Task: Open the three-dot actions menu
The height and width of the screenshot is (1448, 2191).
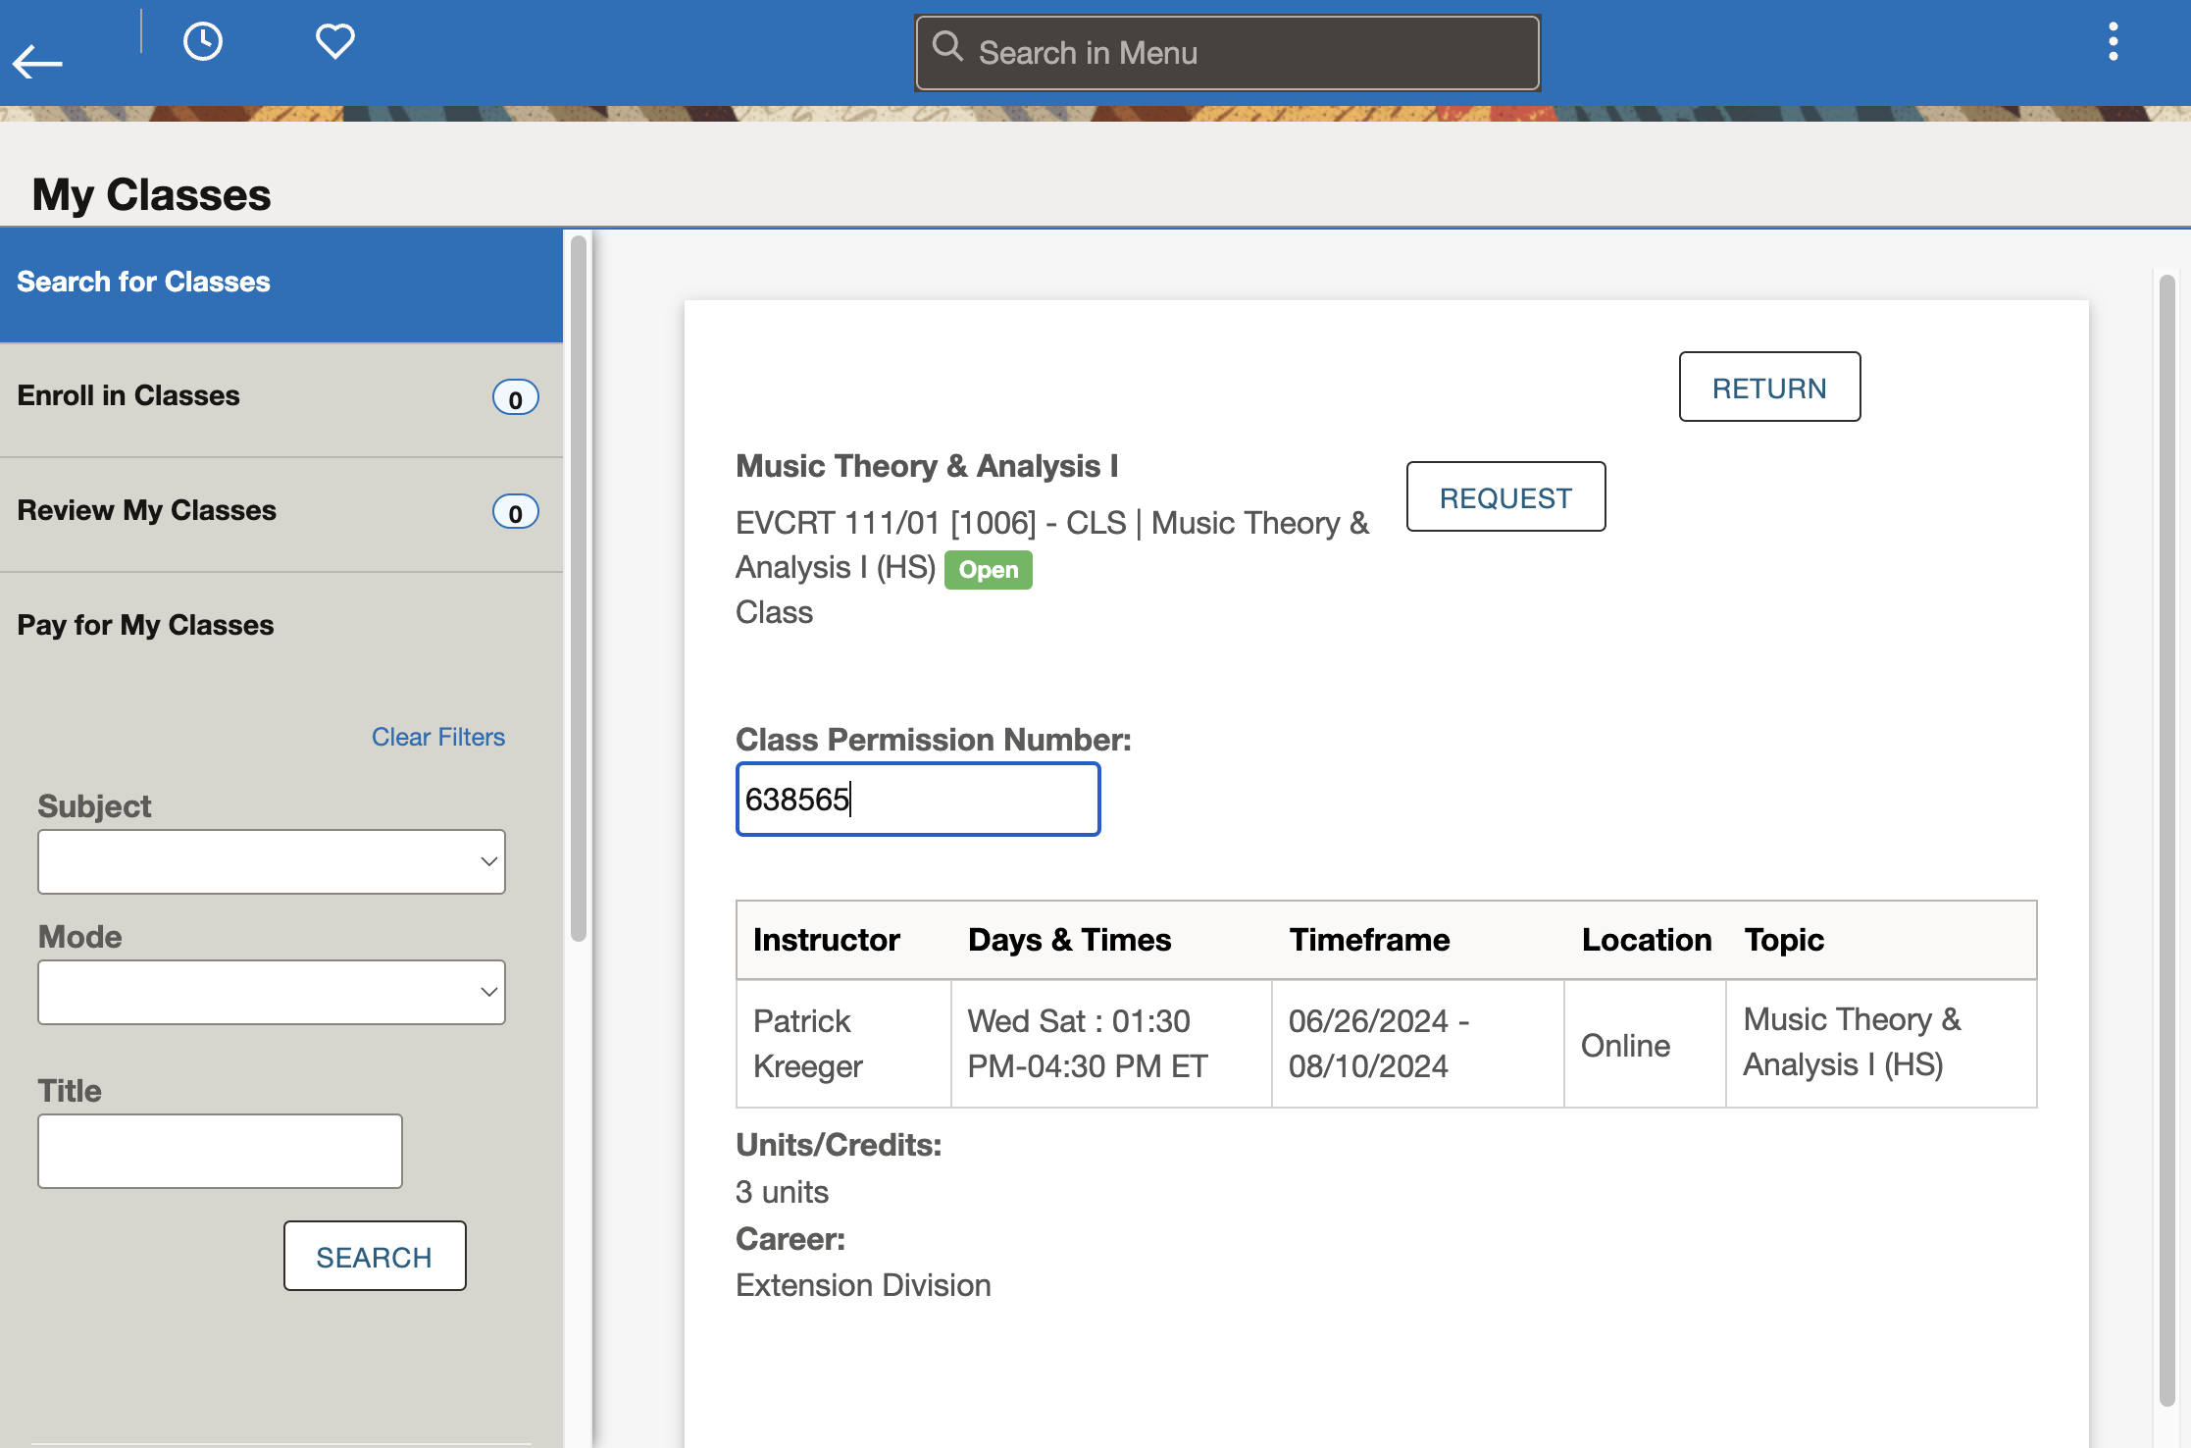Action: (2113, 41)
